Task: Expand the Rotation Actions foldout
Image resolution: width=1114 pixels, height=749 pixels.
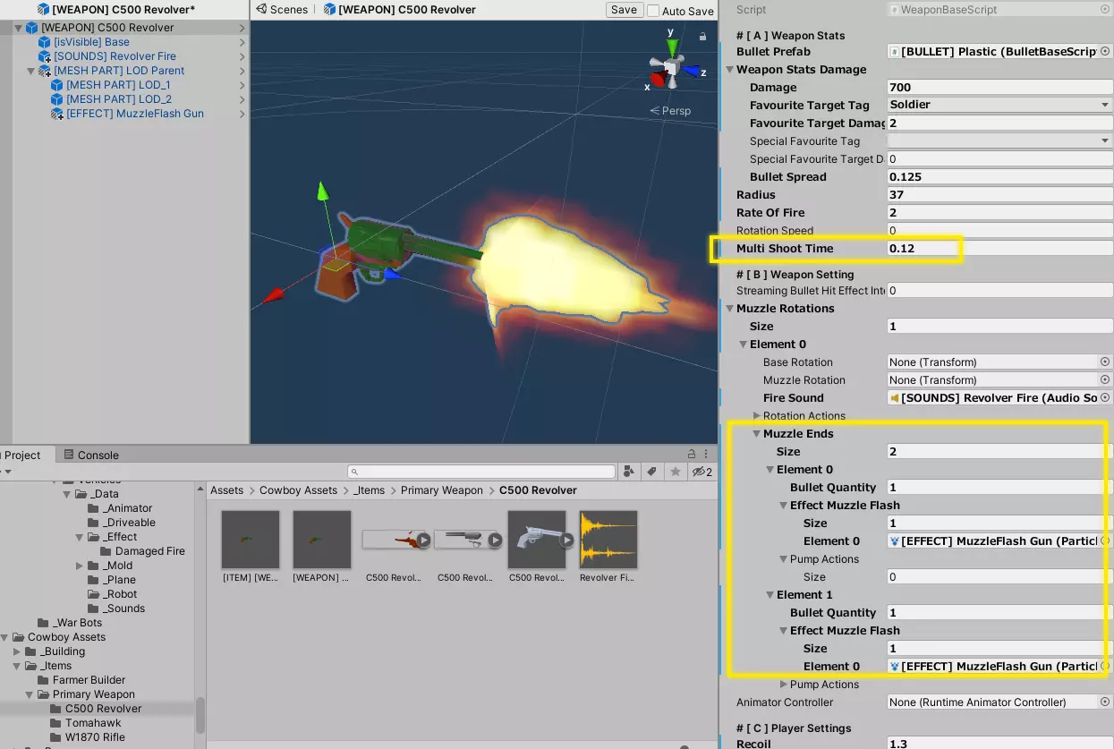Action: coord(757,416)
